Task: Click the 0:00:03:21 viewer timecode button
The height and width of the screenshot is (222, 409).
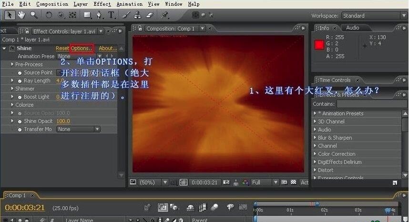Action: pyautogui.click(x=204, y=182)
